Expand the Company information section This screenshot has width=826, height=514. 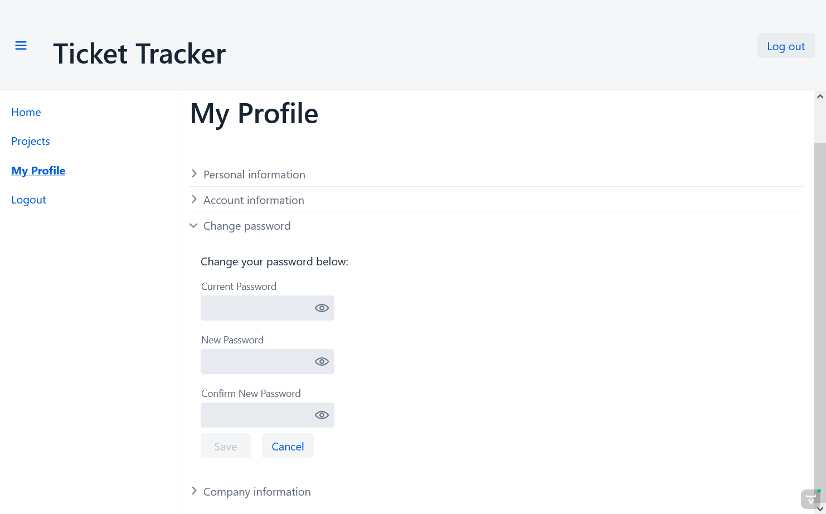(x=256, y=492)
